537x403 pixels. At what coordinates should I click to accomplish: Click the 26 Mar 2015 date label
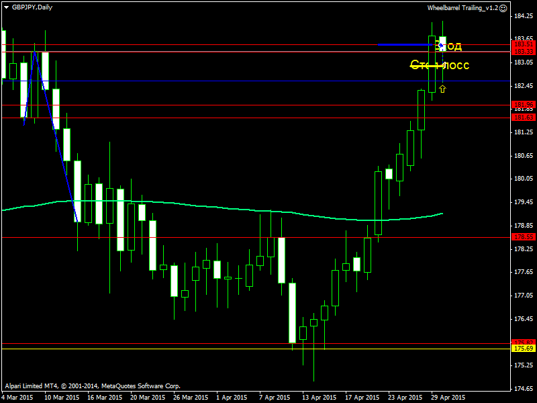coord(191,398)
